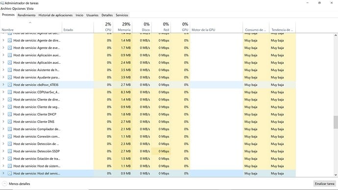
Task: Click the service icon beside Cliente DHCP
Action: (x=10, y=114)
